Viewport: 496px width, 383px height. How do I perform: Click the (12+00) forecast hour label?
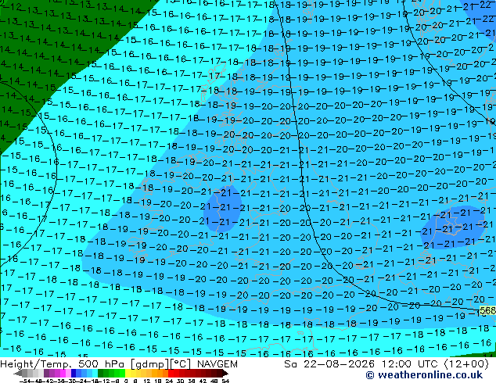[465, 364]
